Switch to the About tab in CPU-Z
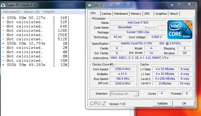201x116 pixels. (x=174, y=14)
